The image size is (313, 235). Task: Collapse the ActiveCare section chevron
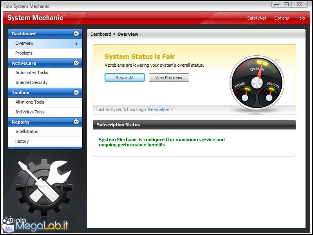click(76, 63)
